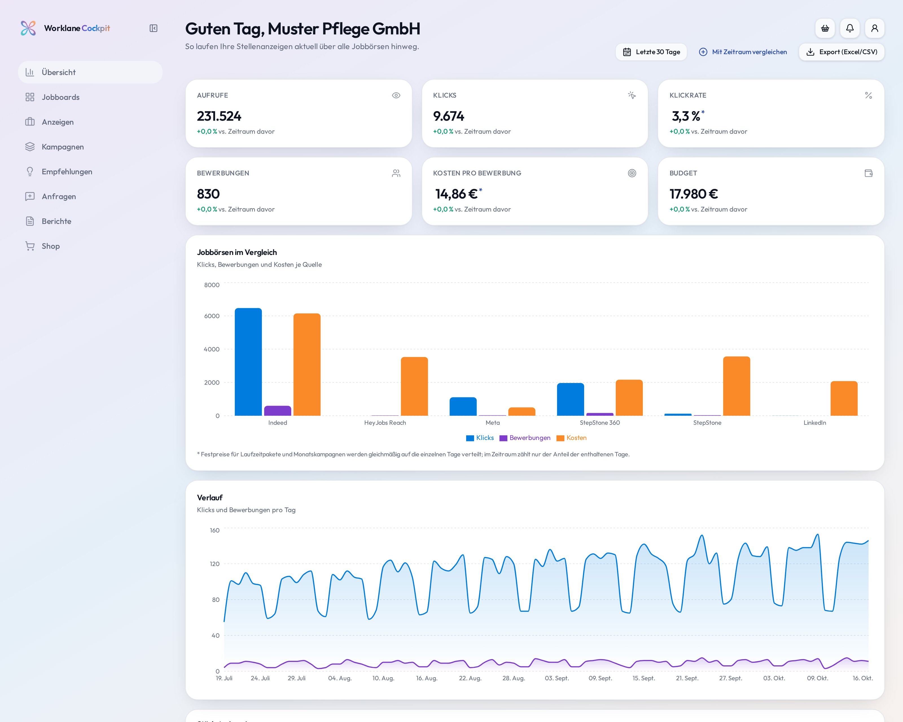Click the LinkedIn axis label
Image resolution: width=903 pixels, height=722 pixels.
815,423
